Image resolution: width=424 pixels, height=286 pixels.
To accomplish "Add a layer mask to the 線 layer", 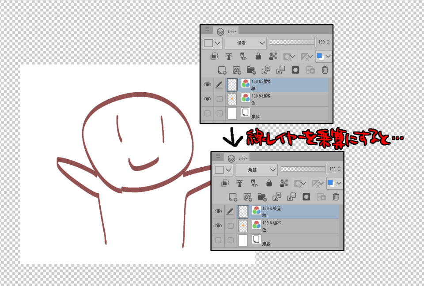I will tap(295, 70).
